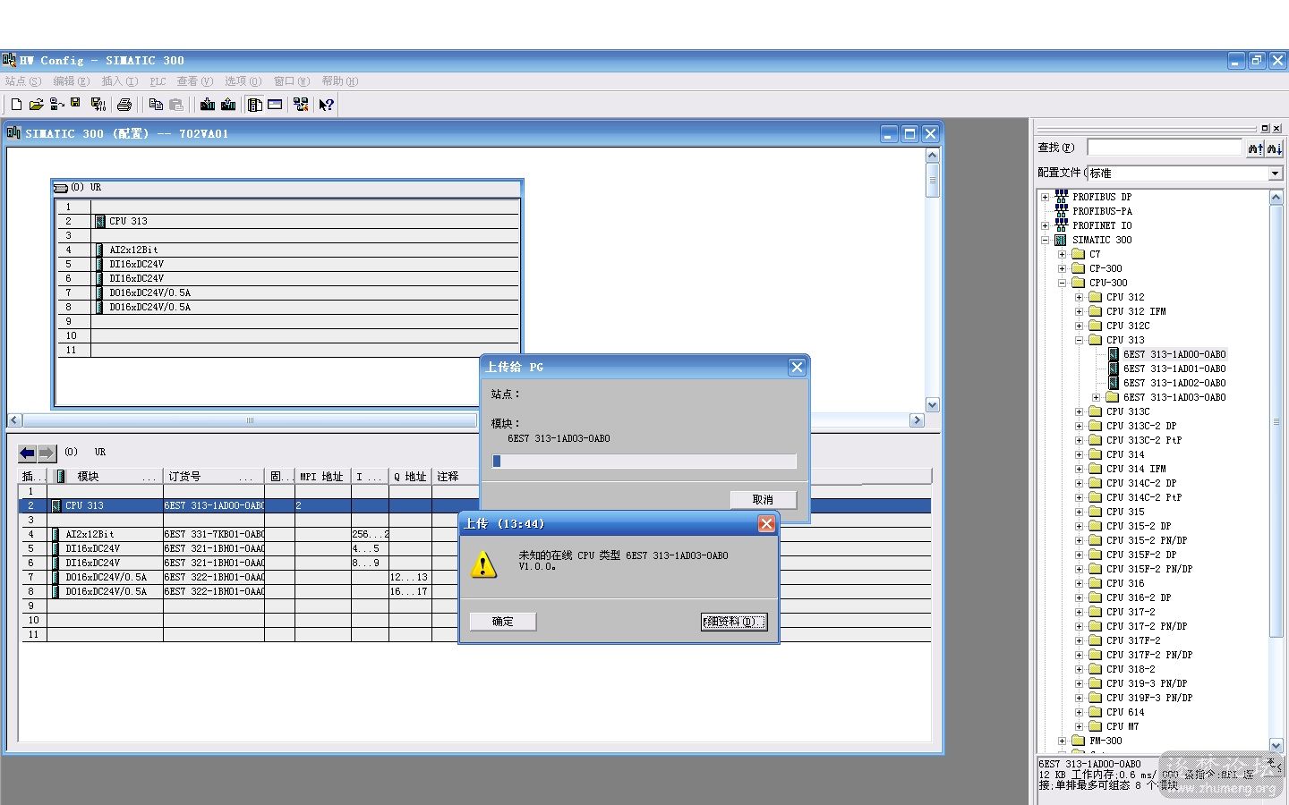Click the New station toolbar icon
Image resolution: width=1289 pixels, height=805 pixels.
point(16,105)
